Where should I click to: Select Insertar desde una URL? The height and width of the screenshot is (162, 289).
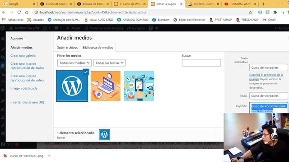point(28,102)
